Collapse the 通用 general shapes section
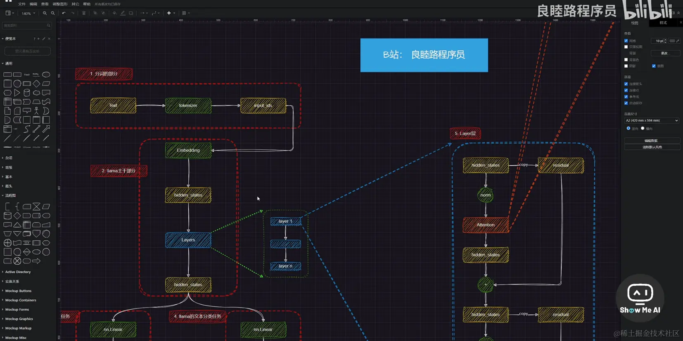The width and height of the screenshot is (683, 341). click(x=7, y=63)
